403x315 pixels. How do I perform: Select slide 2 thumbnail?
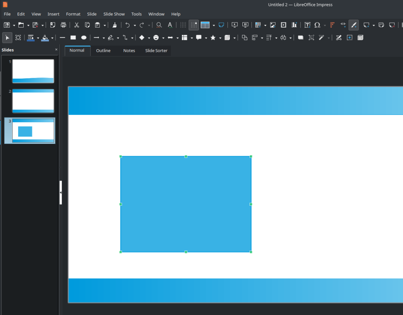click(33, 101)
